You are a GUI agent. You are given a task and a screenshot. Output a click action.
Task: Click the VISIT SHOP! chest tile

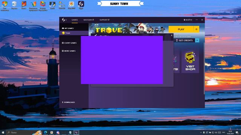tap(190, 61)
